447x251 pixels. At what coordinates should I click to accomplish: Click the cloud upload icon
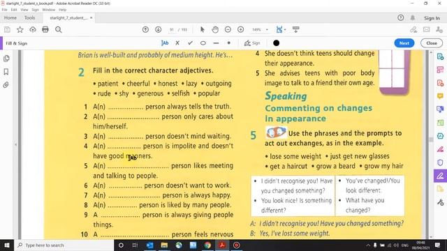pyautogui.click(x=33, y=29)
